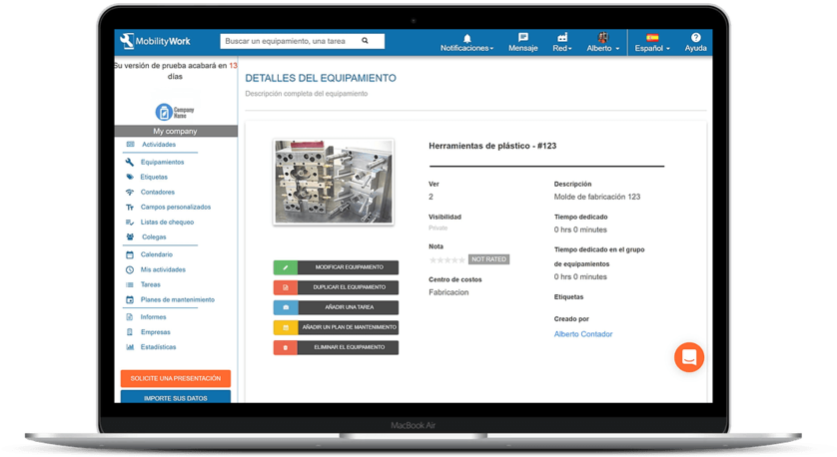This screenshot has height=457, width=837.
Task: Expand the Red network dropdown
Action: (x=562, y=43)
